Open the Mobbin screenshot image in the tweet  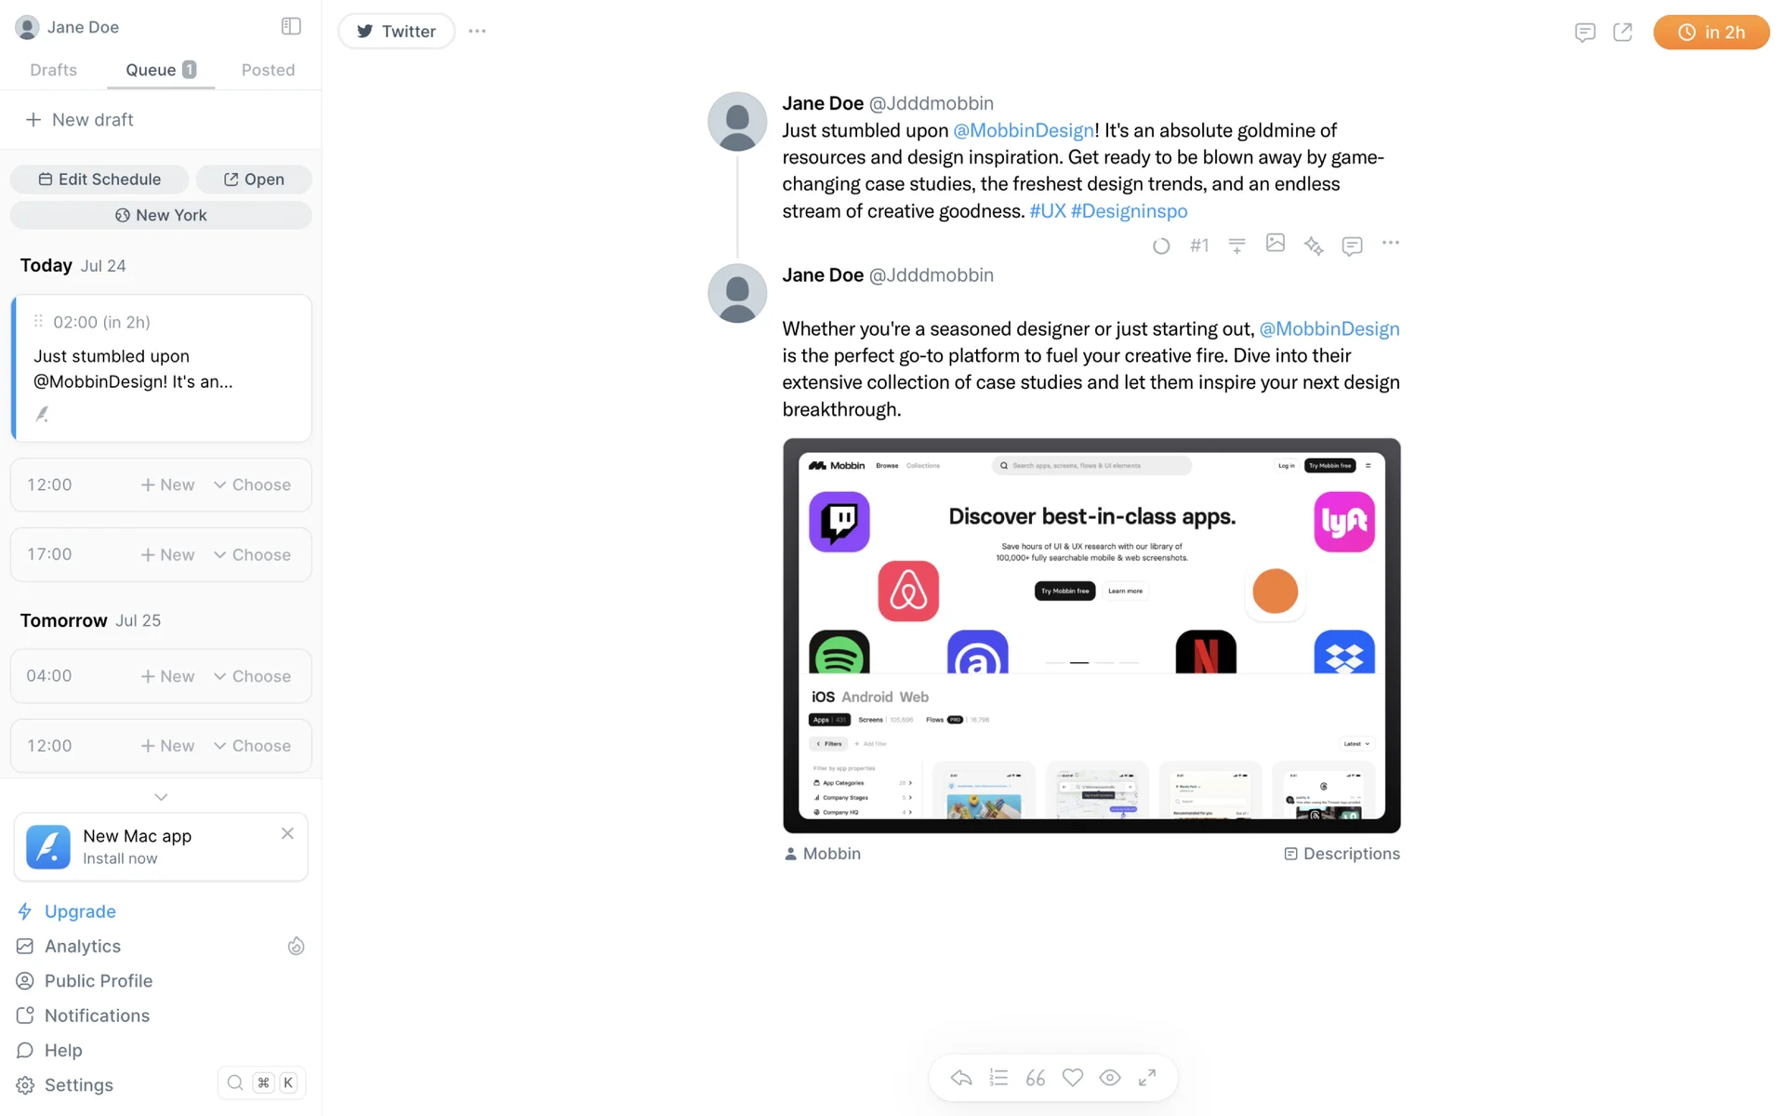coord(1091,636)
